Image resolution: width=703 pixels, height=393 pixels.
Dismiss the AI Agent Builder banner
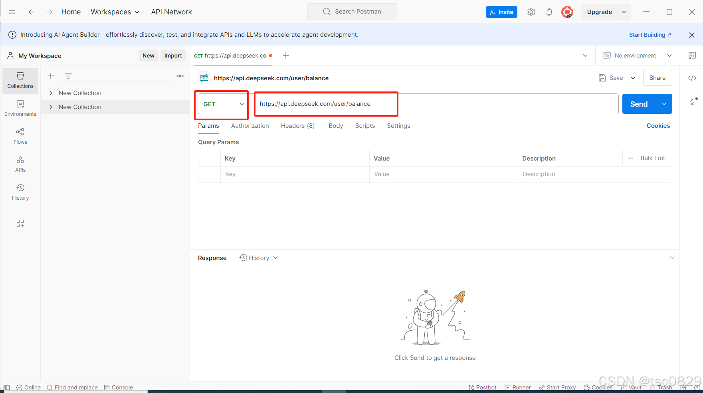coord(692,35)
